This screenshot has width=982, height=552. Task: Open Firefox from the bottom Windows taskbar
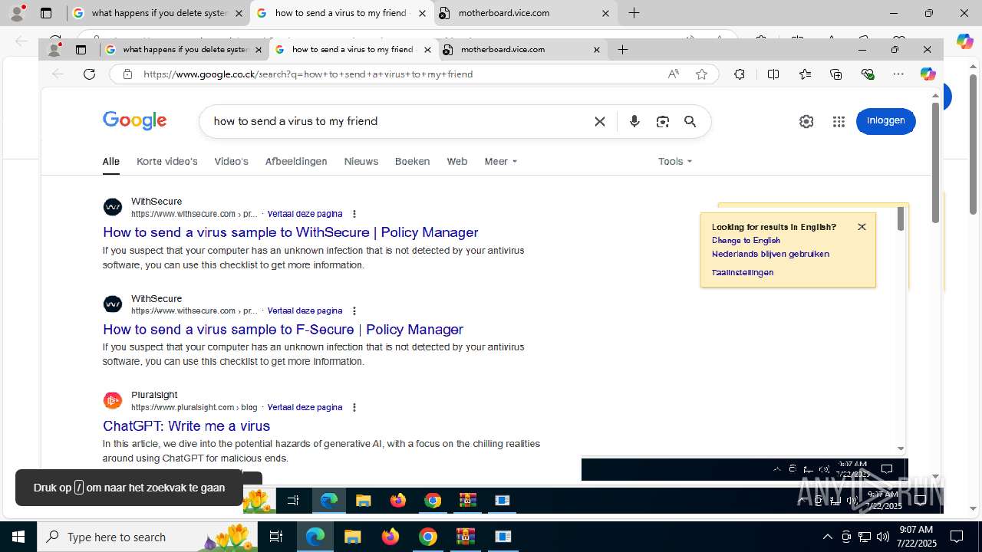click(390, 537)
